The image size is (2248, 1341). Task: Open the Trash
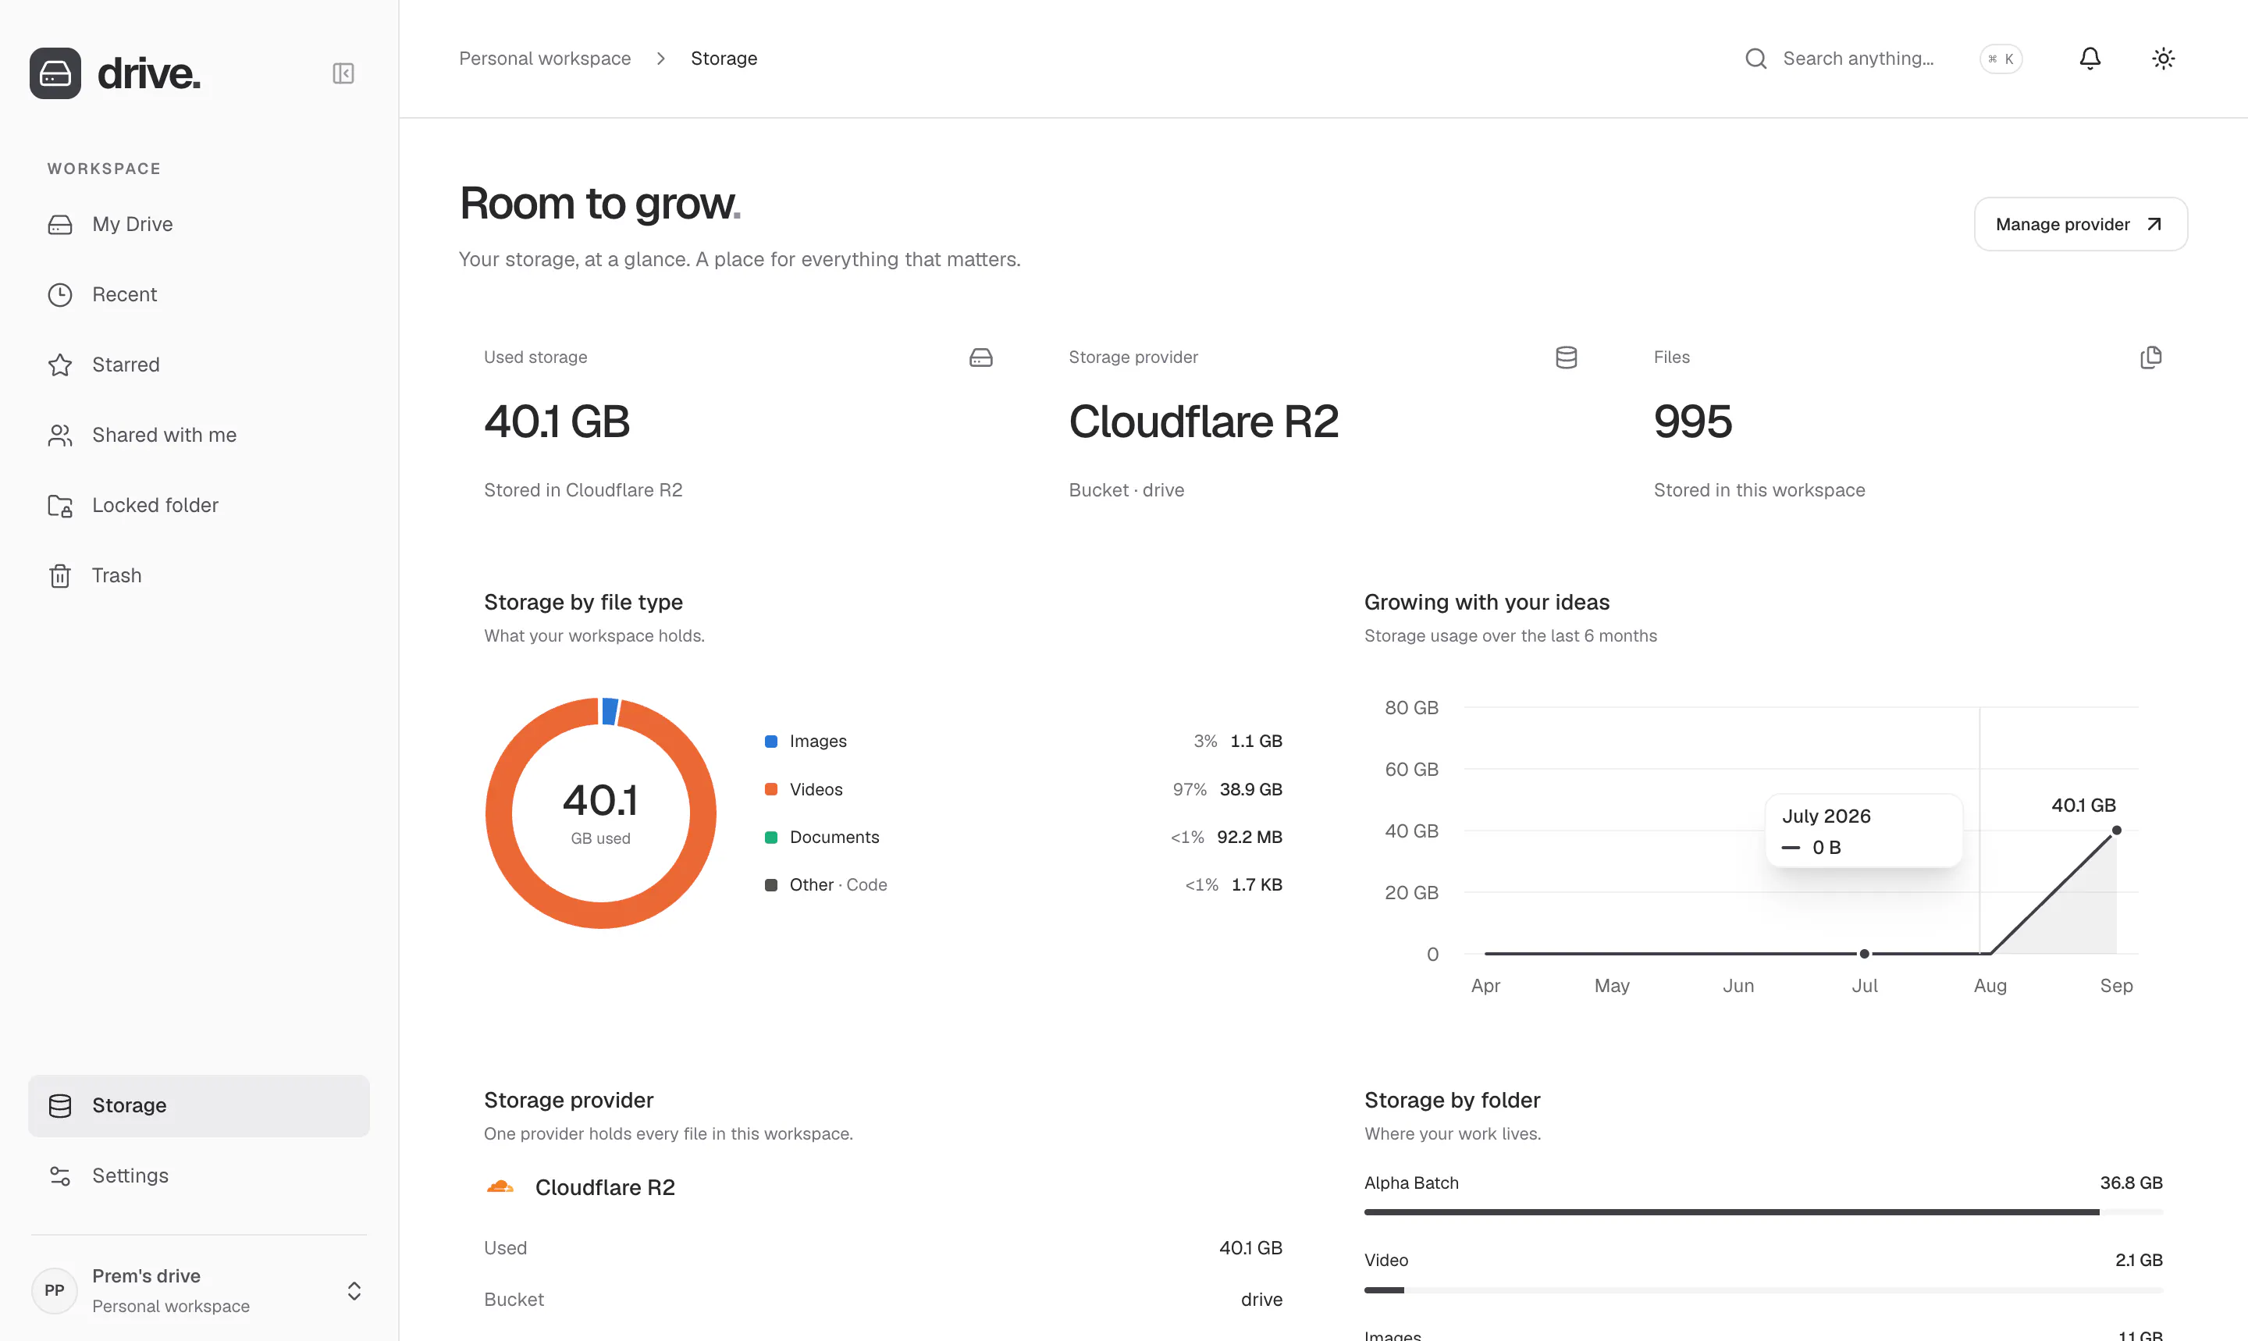coord(199,575)
